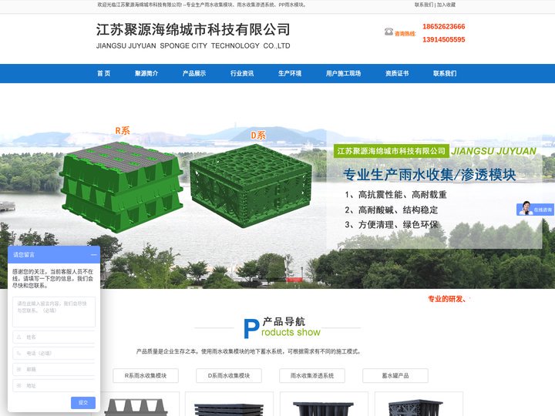The width and height of the screenshot is (555, 416).
Task: Navigate to 用户施工现场
Action: tap(343, 74)
